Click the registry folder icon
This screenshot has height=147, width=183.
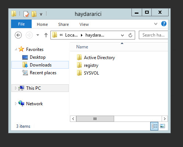[79, 65]
